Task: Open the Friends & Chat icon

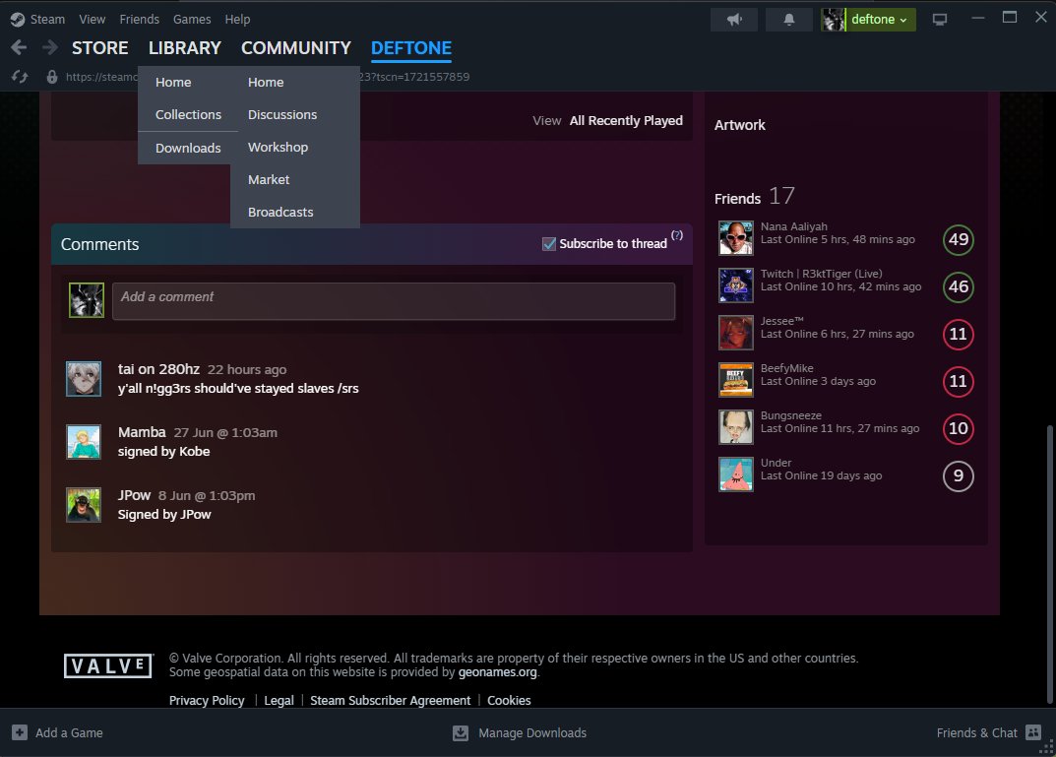Action: [1033, 732]
